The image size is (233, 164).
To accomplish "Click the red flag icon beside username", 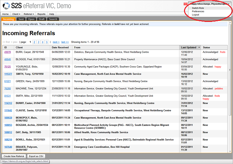I will tap(185, 4).
